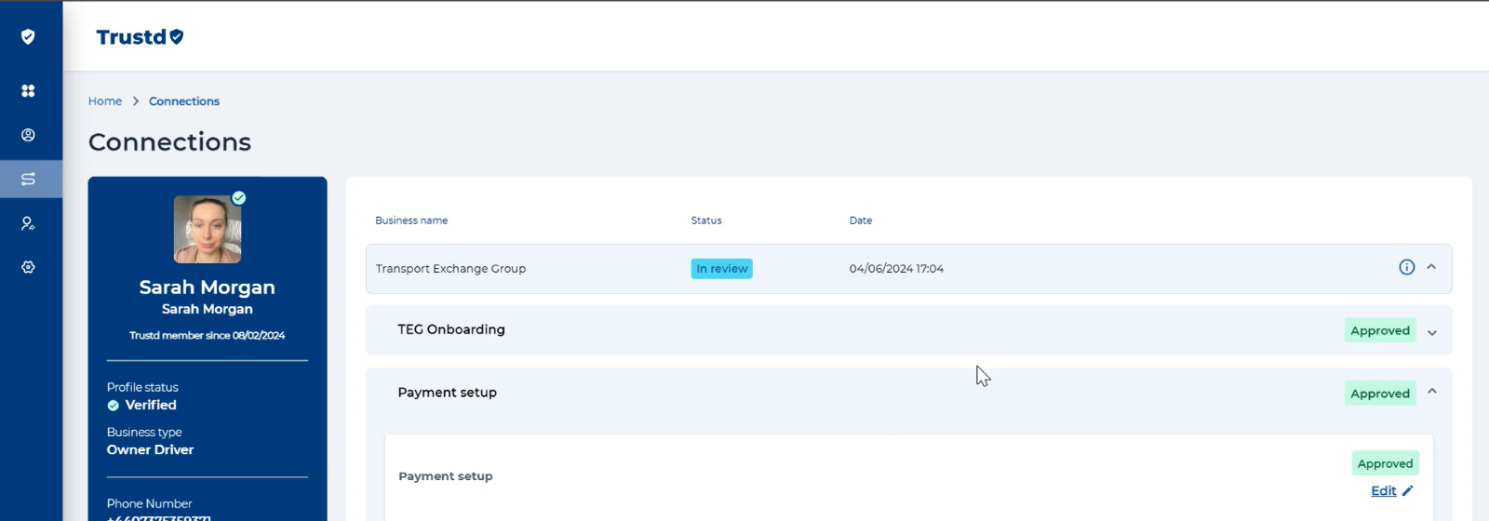Click the green Verified check icon
This screenshot has height=521, width=1489.
coord(113,406)
